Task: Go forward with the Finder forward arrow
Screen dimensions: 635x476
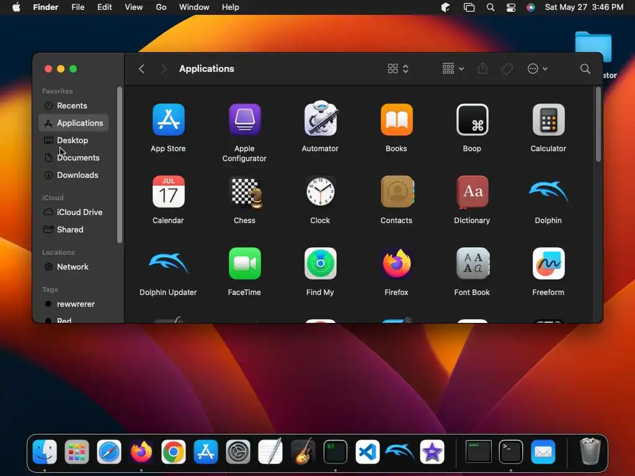Action: coord(164,69)
